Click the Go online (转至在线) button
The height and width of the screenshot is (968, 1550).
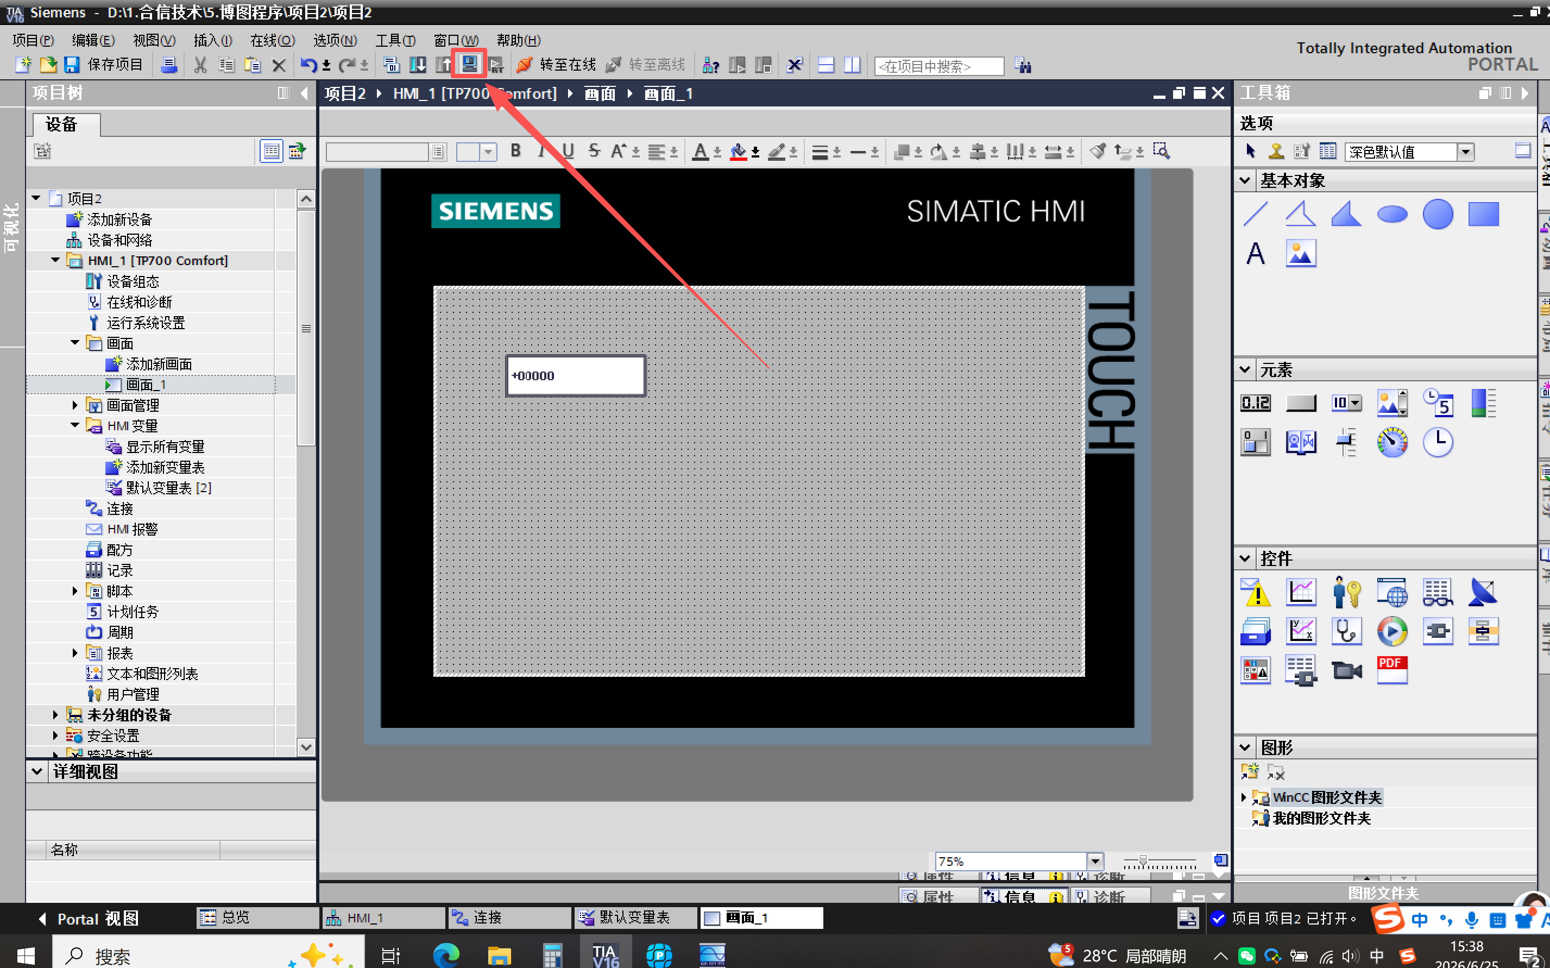click(556, 65)
